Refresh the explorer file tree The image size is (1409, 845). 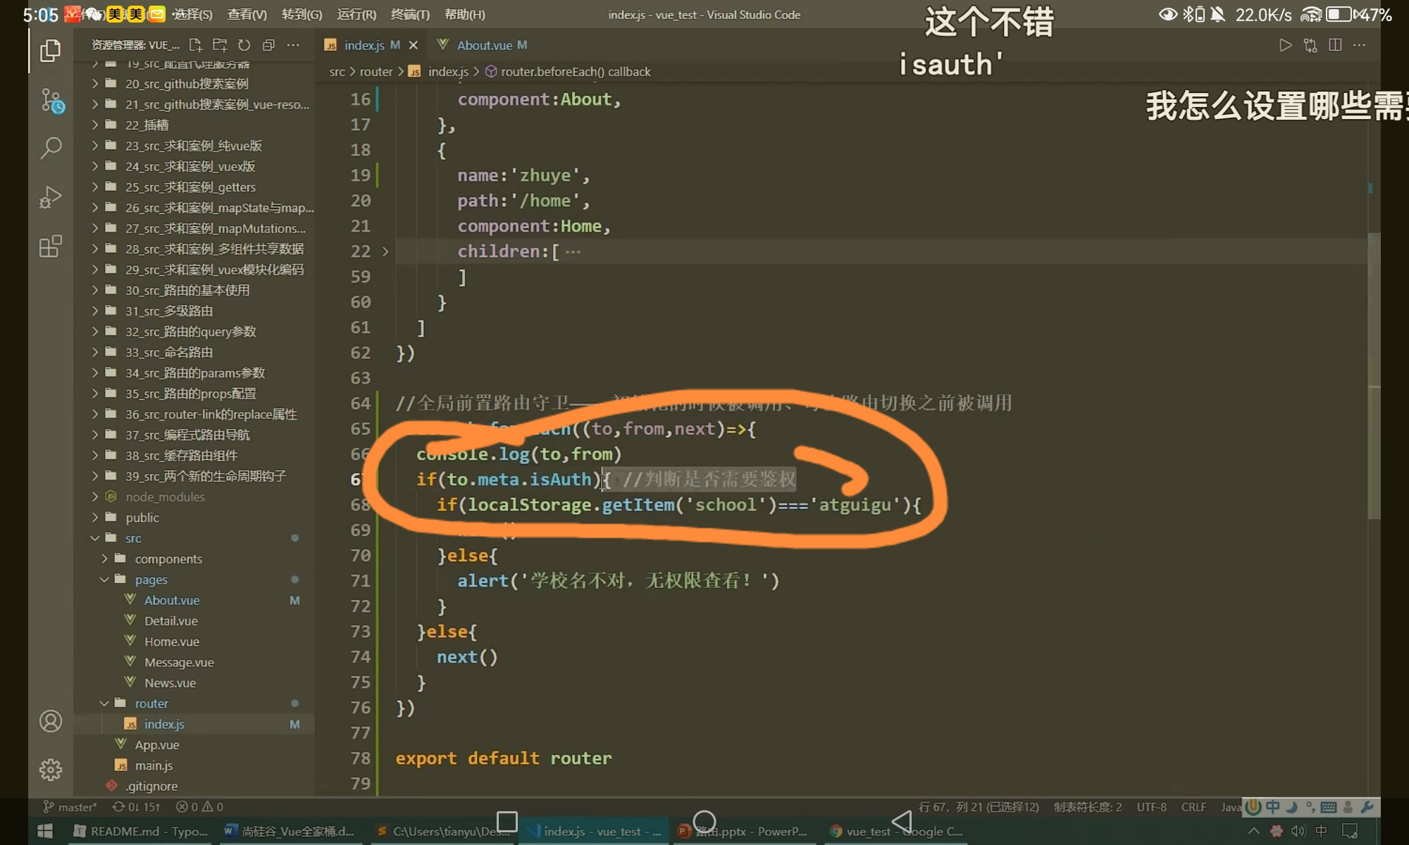pyautogui.click(x=244, y=45)
